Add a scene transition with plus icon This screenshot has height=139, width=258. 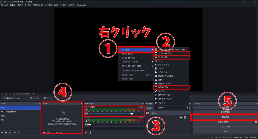point(181,117)
